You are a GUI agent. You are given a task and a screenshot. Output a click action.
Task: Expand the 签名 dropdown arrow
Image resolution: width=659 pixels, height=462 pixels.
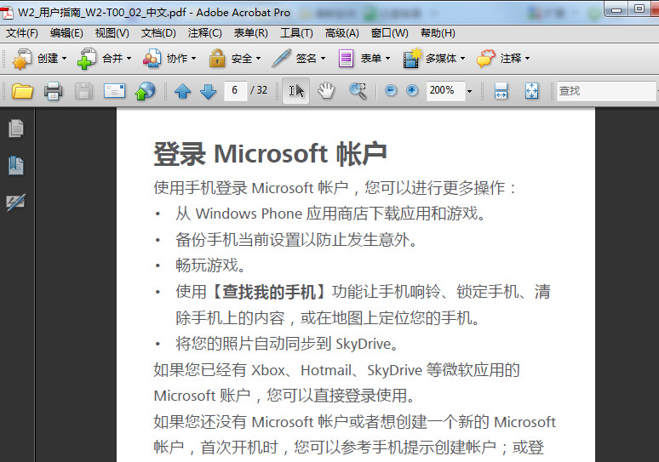[324, 59]
